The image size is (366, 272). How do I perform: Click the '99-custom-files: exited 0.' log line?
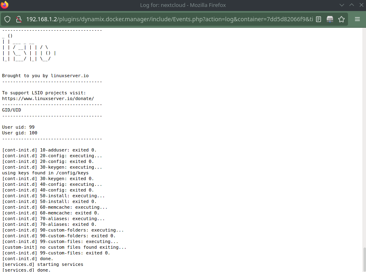coord(56,253)
